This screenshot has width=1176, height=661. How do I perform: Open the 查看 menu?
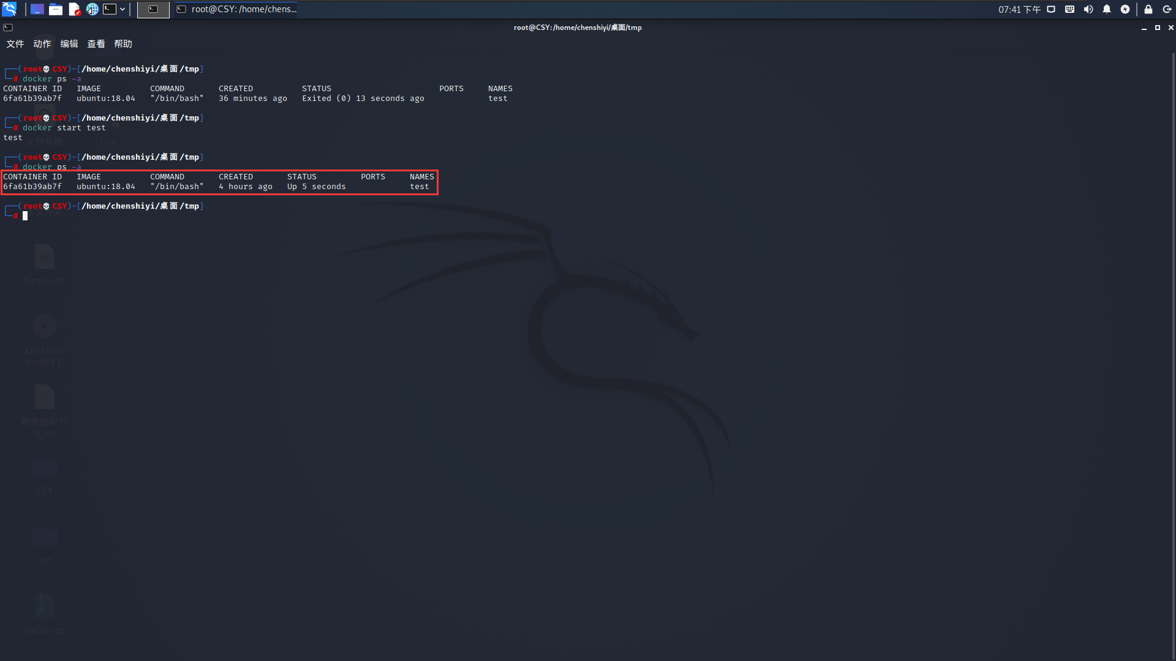(96, 44)
